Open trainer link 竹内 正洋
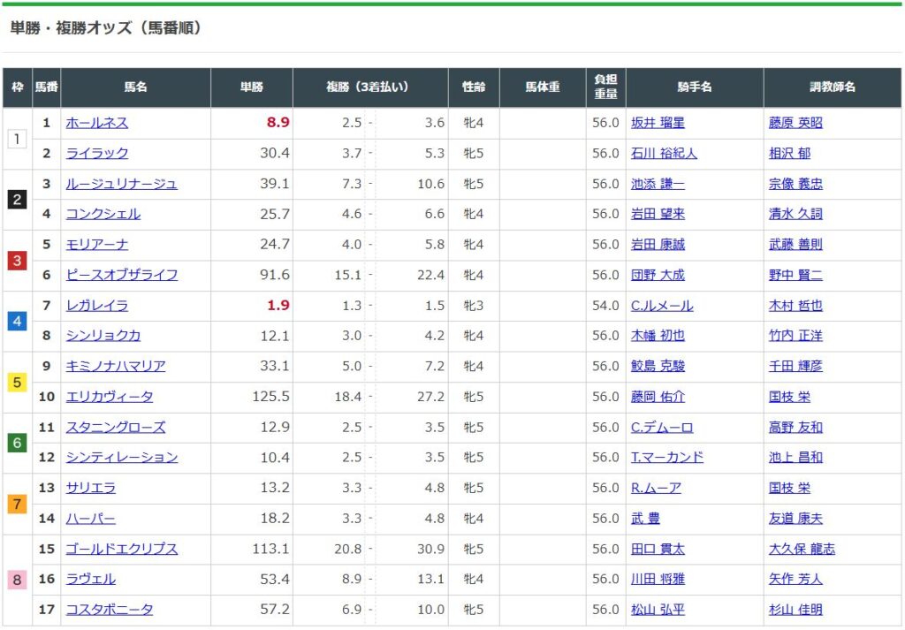Viewport: 905px width, 630px height. [x=796, y=336]
